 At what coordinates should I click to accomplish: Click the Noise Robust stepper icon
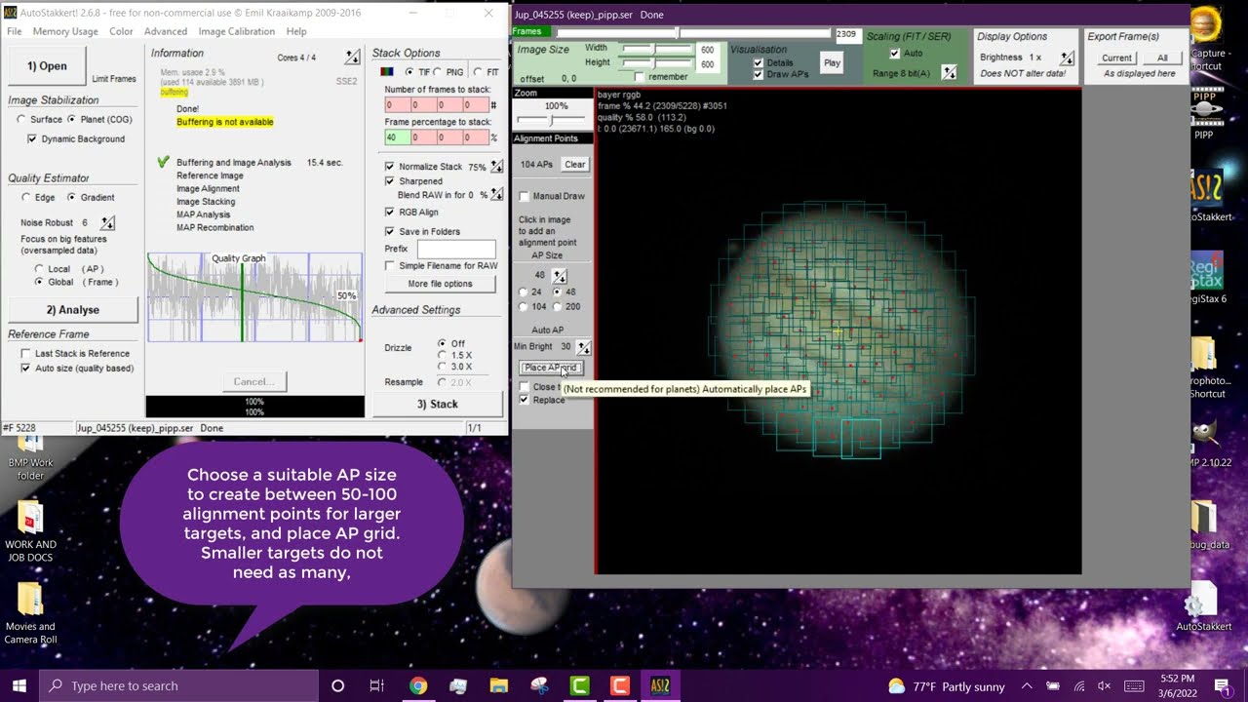pyautogui.click(x=107, y=223)
